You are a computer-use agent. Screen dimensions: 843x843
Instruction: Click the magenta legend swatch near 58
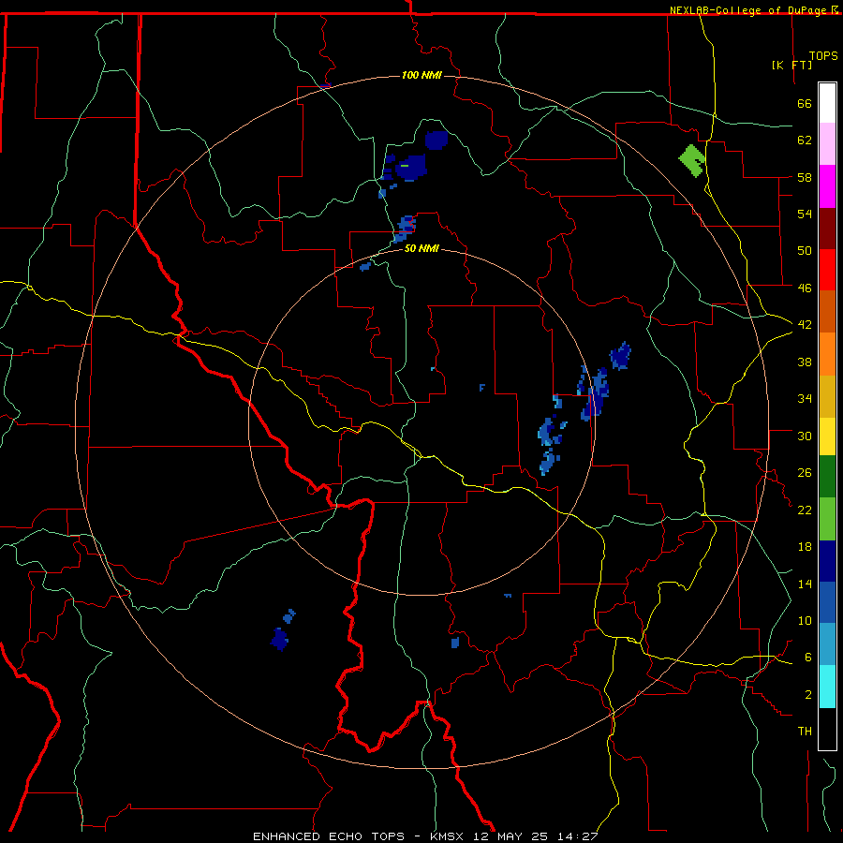click(x=827, y=186)
